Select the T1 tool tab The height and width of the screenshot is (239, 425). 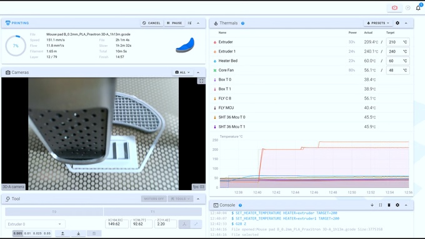point(152,211)
